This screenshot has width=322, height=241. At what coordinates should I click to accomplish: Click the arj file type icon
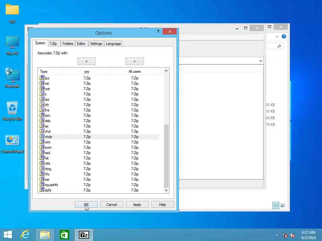tap(42, 126)
